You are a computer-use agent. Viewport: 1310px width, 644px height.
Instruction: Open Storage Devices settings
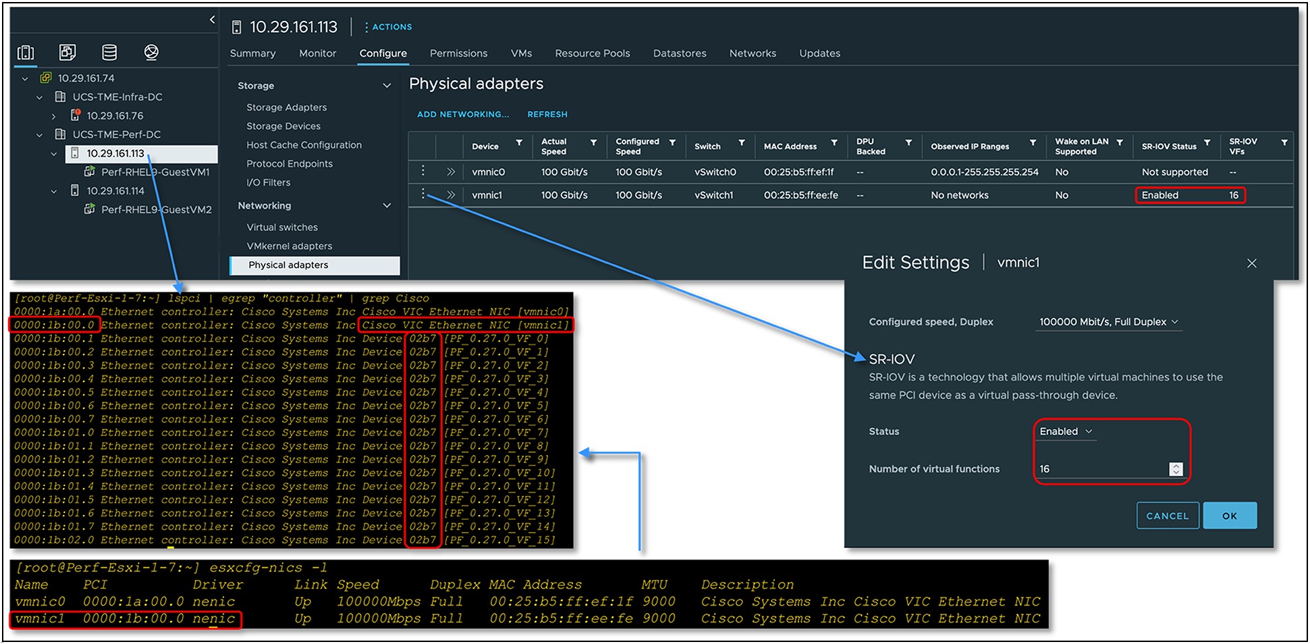(x=283, y=126)
